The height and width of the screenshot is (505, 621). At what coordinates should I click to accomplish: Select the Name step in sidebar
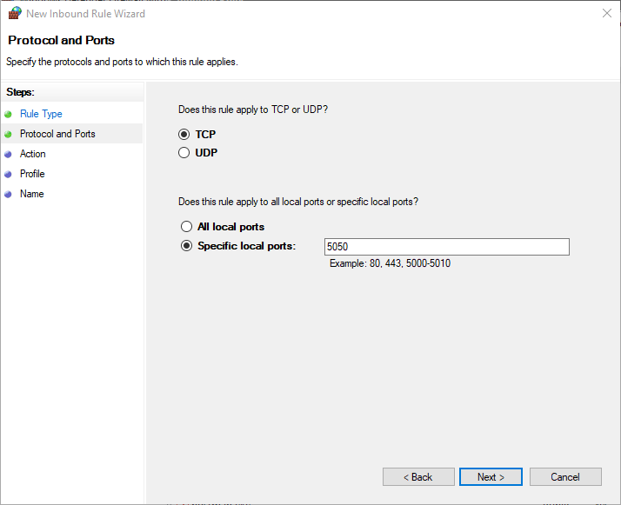[x=31, y=194]
